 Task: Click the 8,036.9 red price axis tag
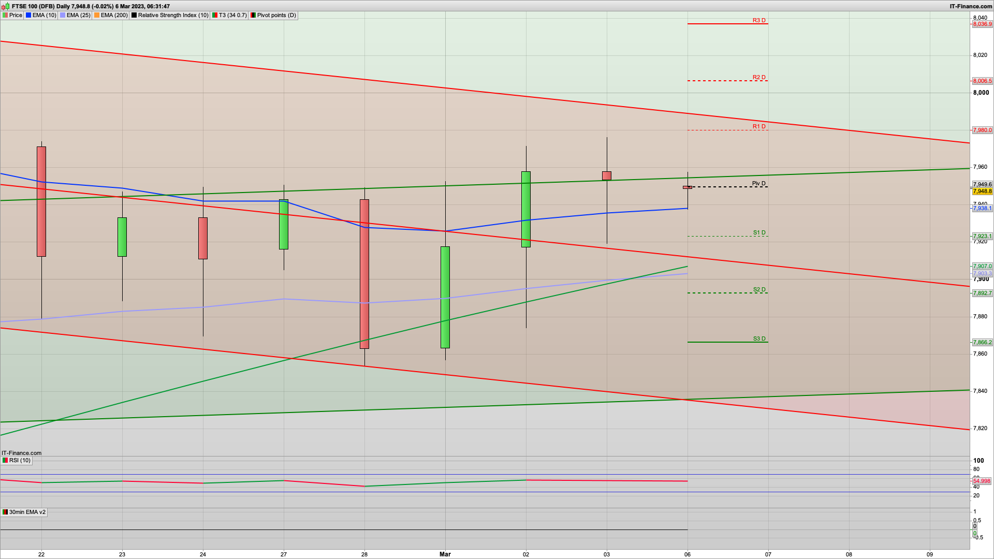982,24
